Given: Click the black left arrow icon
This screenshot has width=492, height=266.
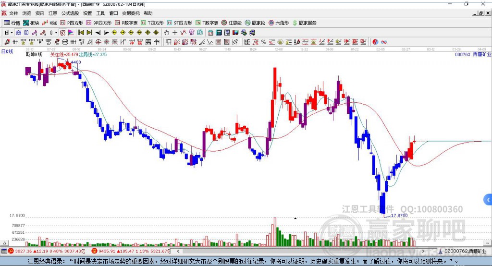Looking at the screenshot, I should click(x=98, y=33).
